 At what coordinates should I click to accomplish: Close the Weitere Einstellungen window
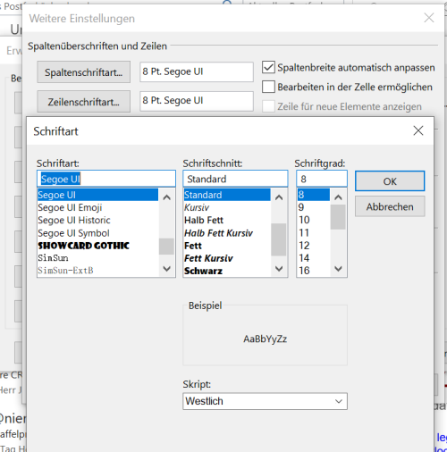coord(429,18)
